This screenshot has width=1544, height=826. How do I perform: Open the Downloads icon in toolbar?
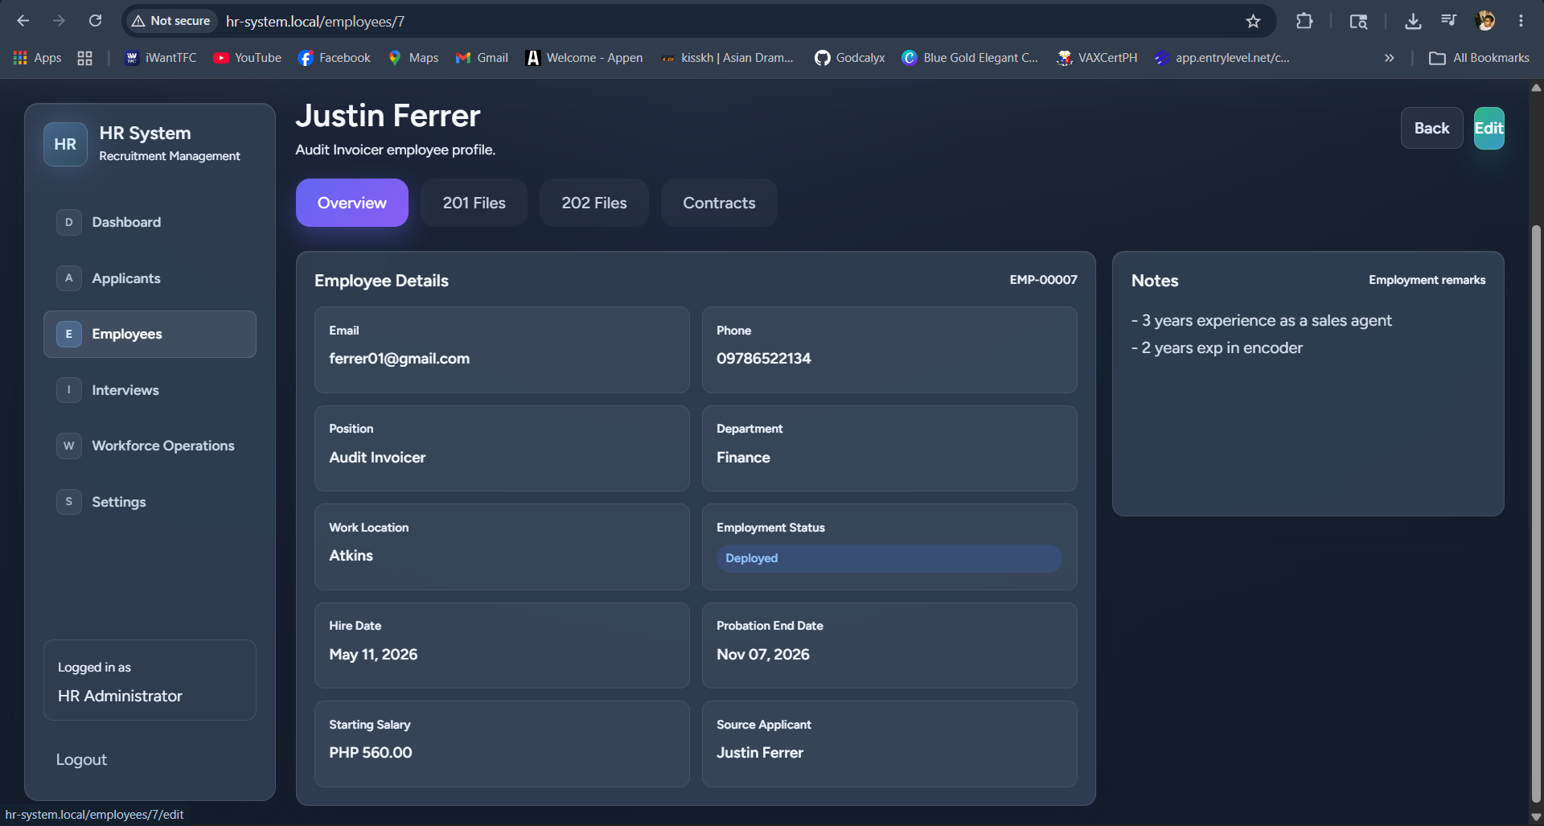tap(1412, 21)
